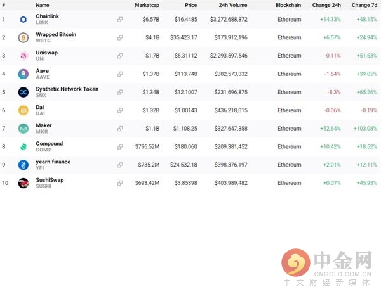Click the Maker green logo icon
381x294 pixels.
coord(23,129)
